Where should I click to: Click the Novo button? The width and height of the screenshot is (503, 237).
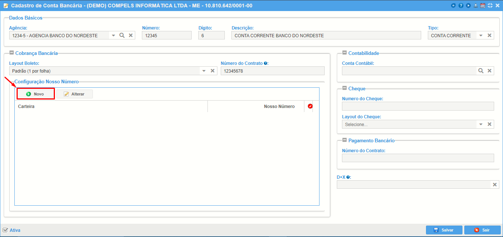pyautogui.click(x=36, y=94)
